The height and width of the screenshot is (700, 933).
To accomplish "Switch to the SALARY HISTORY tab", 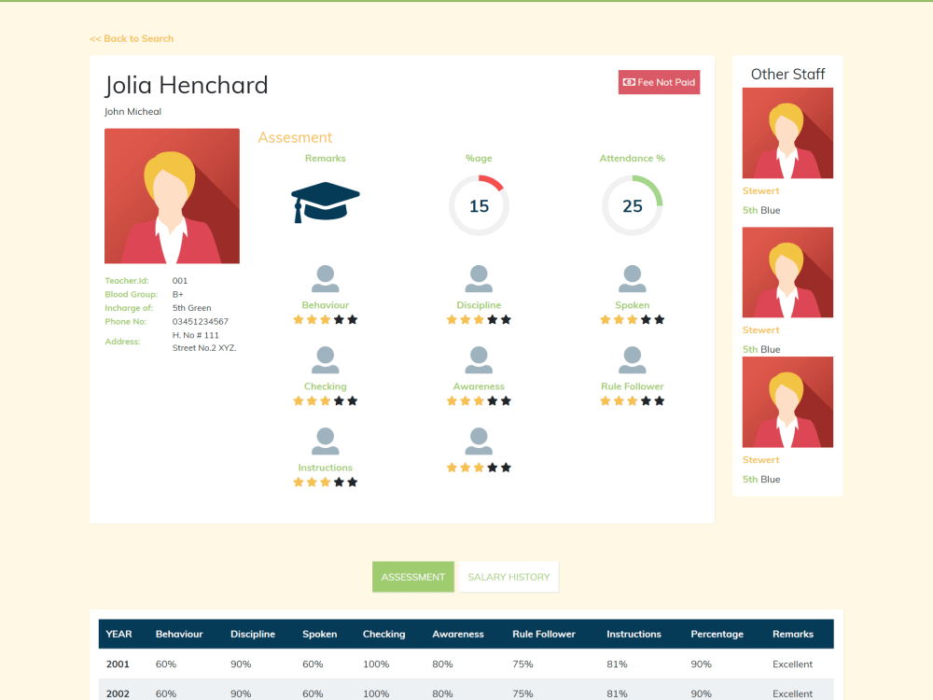I will (x=508, y=577).
